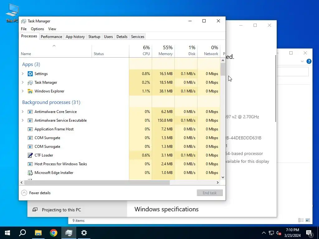This screenshot has height=239, width=319.
Task: Click the Task Manager title bar icon
Action: click(x=24, y=21)
